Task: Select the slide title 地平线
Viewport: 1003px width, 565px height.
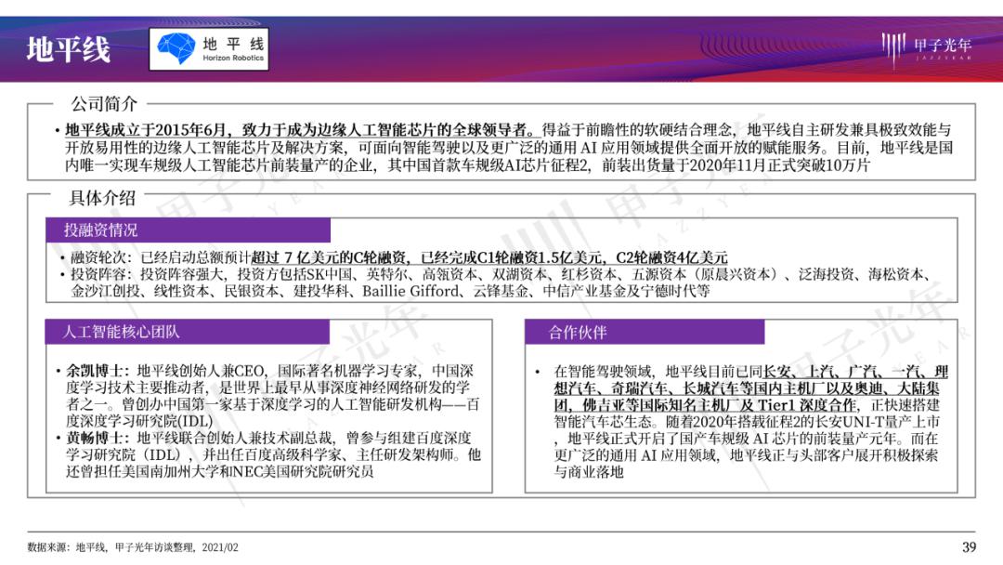Action: (x=69, y=49)
